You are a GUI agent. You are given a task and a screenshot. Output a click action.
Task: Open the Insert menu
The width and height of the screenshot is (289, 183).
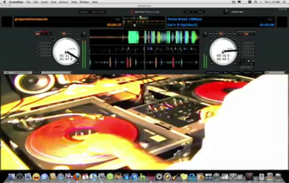pyautogui.click(x=44, y=2)
